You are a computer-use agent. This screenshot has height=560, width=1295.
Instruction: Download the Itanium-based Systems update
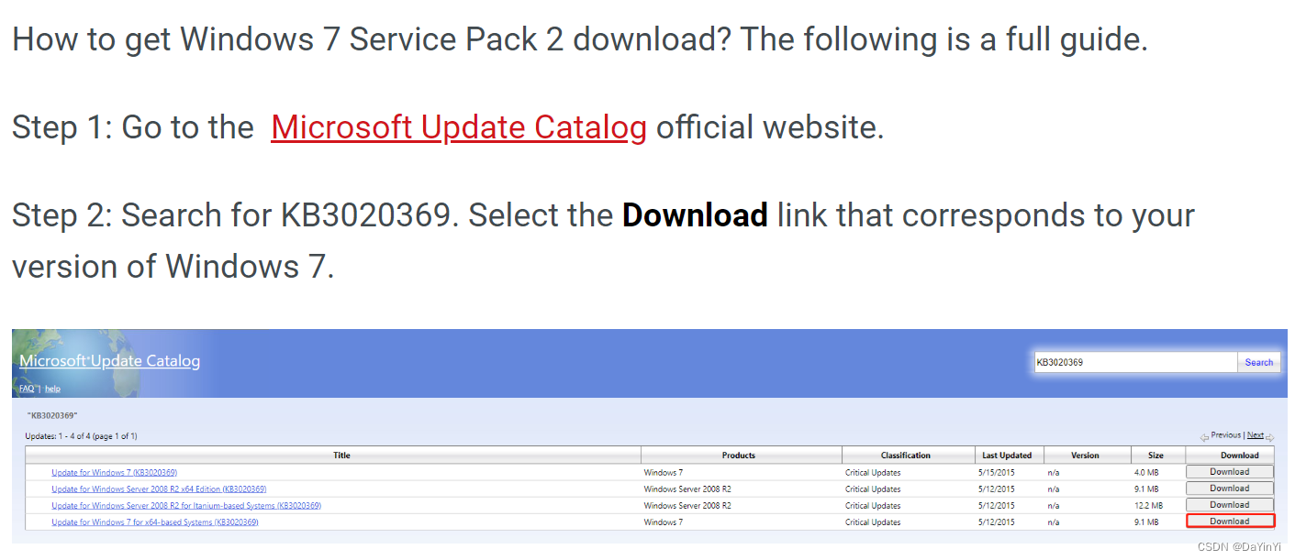coord(1229,504)
